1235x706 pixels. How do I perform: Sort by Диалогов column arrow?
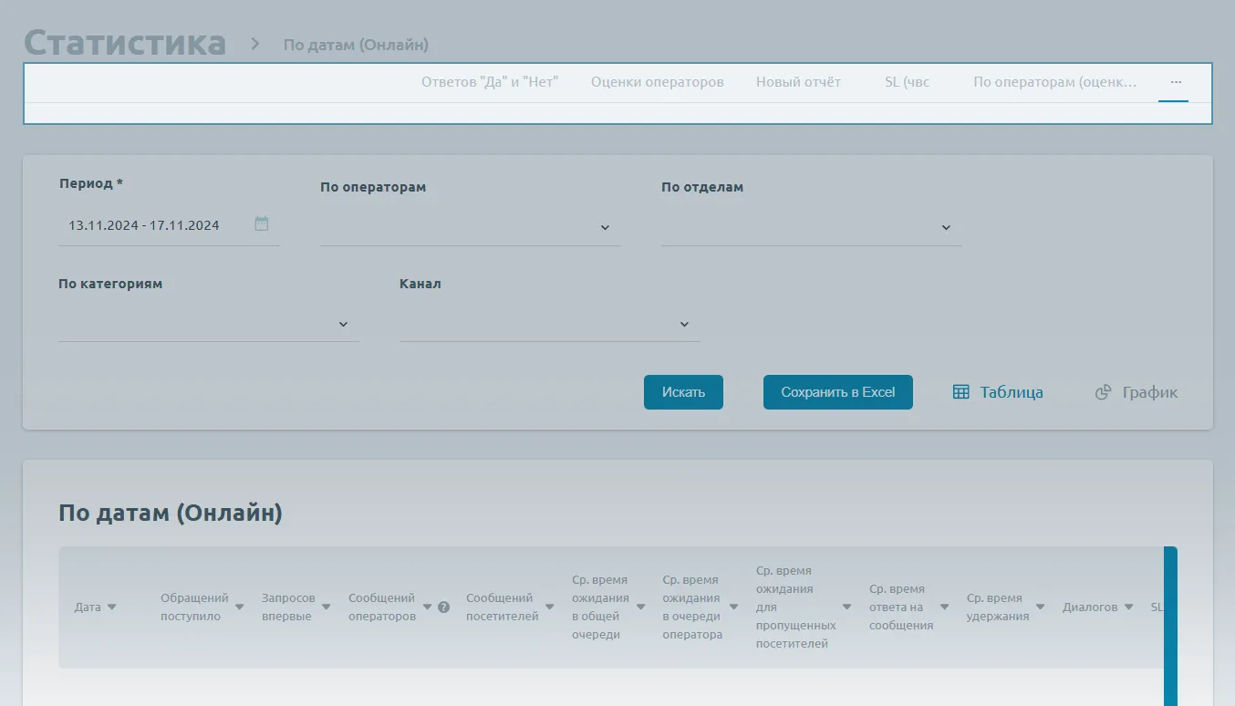tap(1128, 607)
